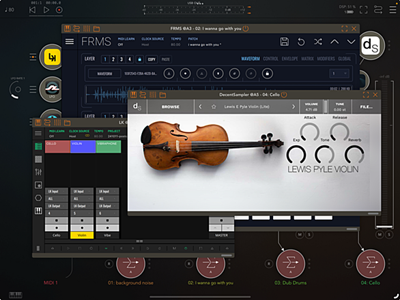Save the FRMS patch
This screenshot has height=300, width=400.
(x=285, y=42)
